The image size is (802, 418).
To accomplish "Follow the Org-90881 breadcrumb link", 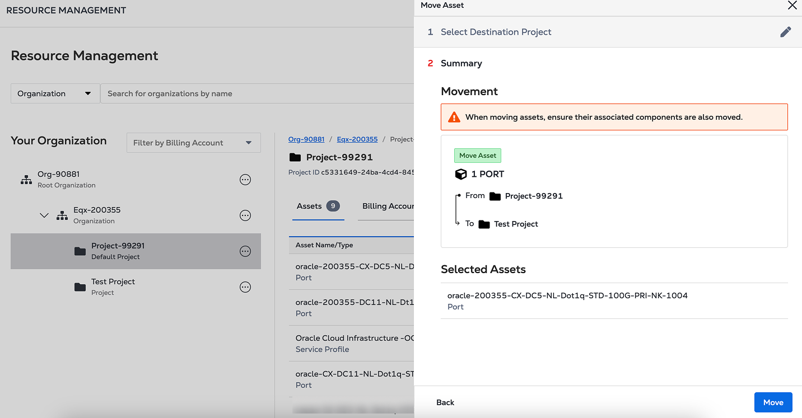I will pos(306,139).
